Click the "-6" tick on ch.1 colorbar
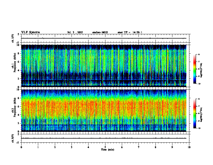This screenshot has width=213, height=165. [x=198, y=54]
